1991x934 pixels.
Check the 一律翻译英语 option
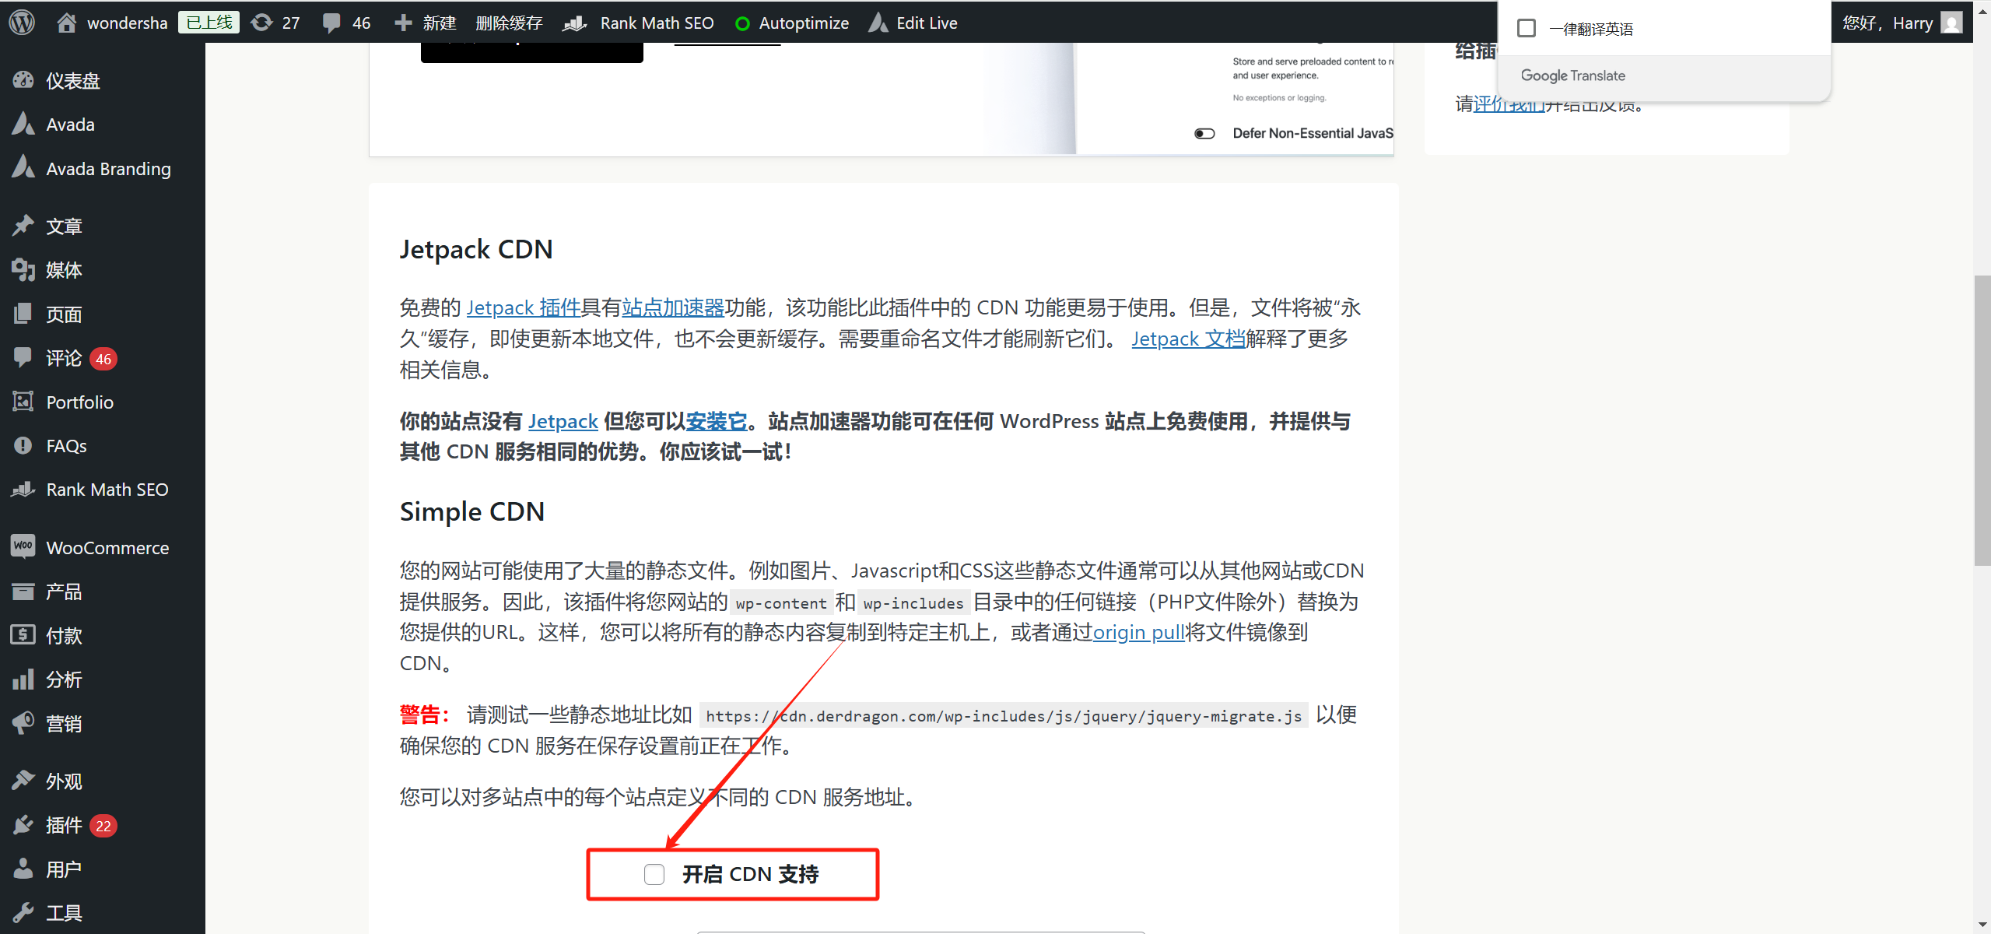click(x=1527, y=27)
